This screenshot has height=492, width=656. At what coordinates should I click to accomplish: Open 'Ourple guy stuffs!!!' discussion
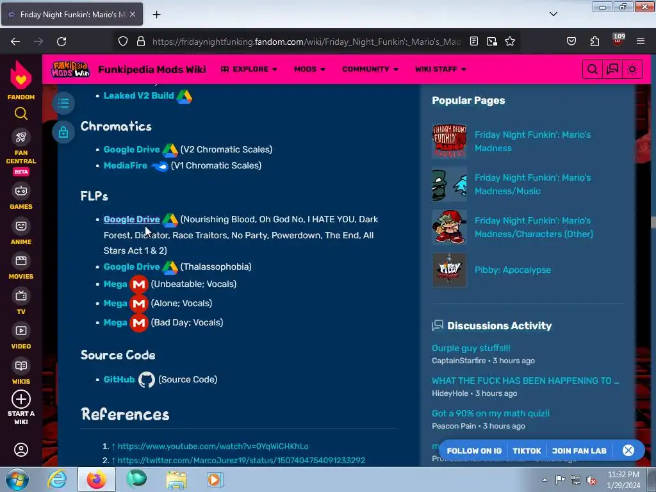coord(471,348)
